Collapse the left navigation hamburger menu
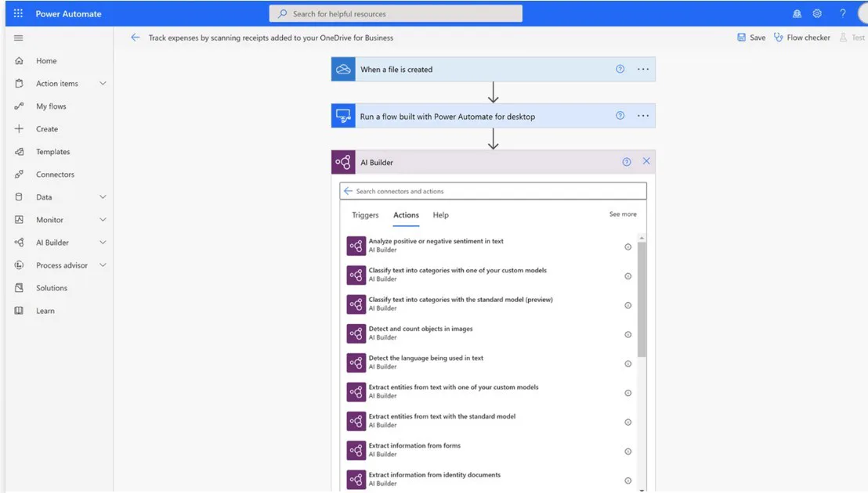 pos(18,38)
